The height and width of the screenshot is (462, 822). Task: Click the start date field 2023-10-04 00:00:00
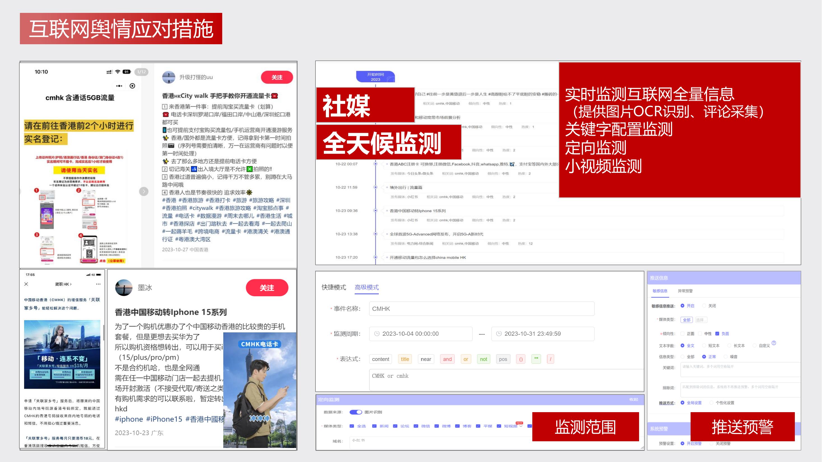coord(421,334)
